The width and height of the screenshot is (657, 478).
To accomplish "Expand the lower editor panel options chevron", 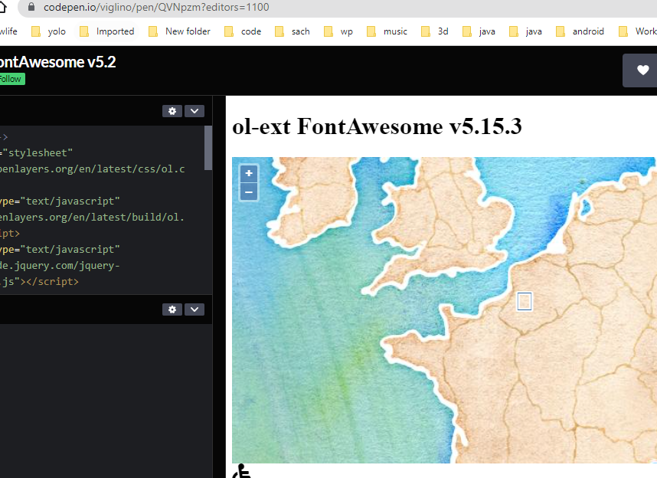I will click(194, 309).
